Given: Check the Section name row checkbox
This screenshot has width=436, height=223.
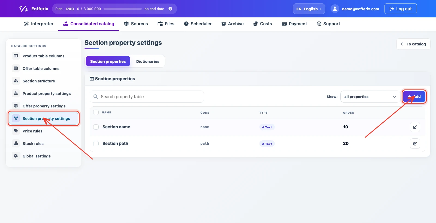Looking at the screenshot, I should coord(96,127).
